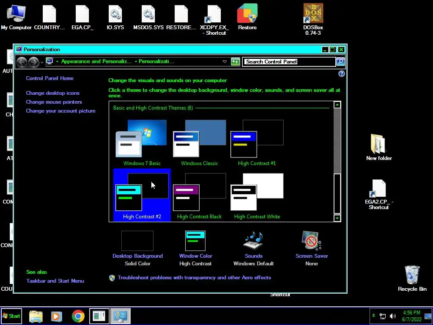The height and width of the screenshot is (325, 433).
Task: Select the MSDOS.SYS file icon
Action: [x=148, y=17]
